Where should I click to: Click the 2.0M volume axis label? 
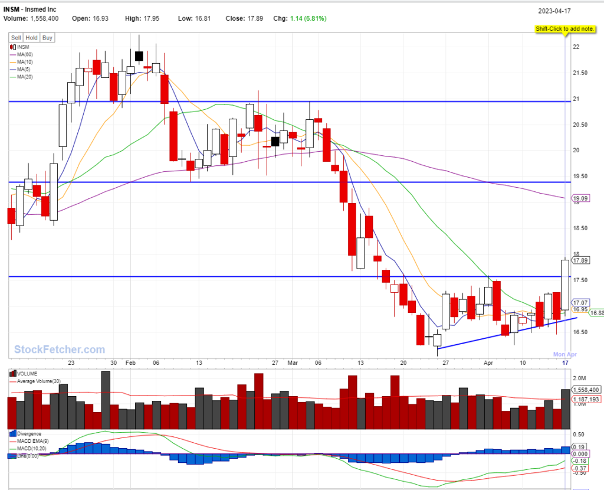coord(579,378)
